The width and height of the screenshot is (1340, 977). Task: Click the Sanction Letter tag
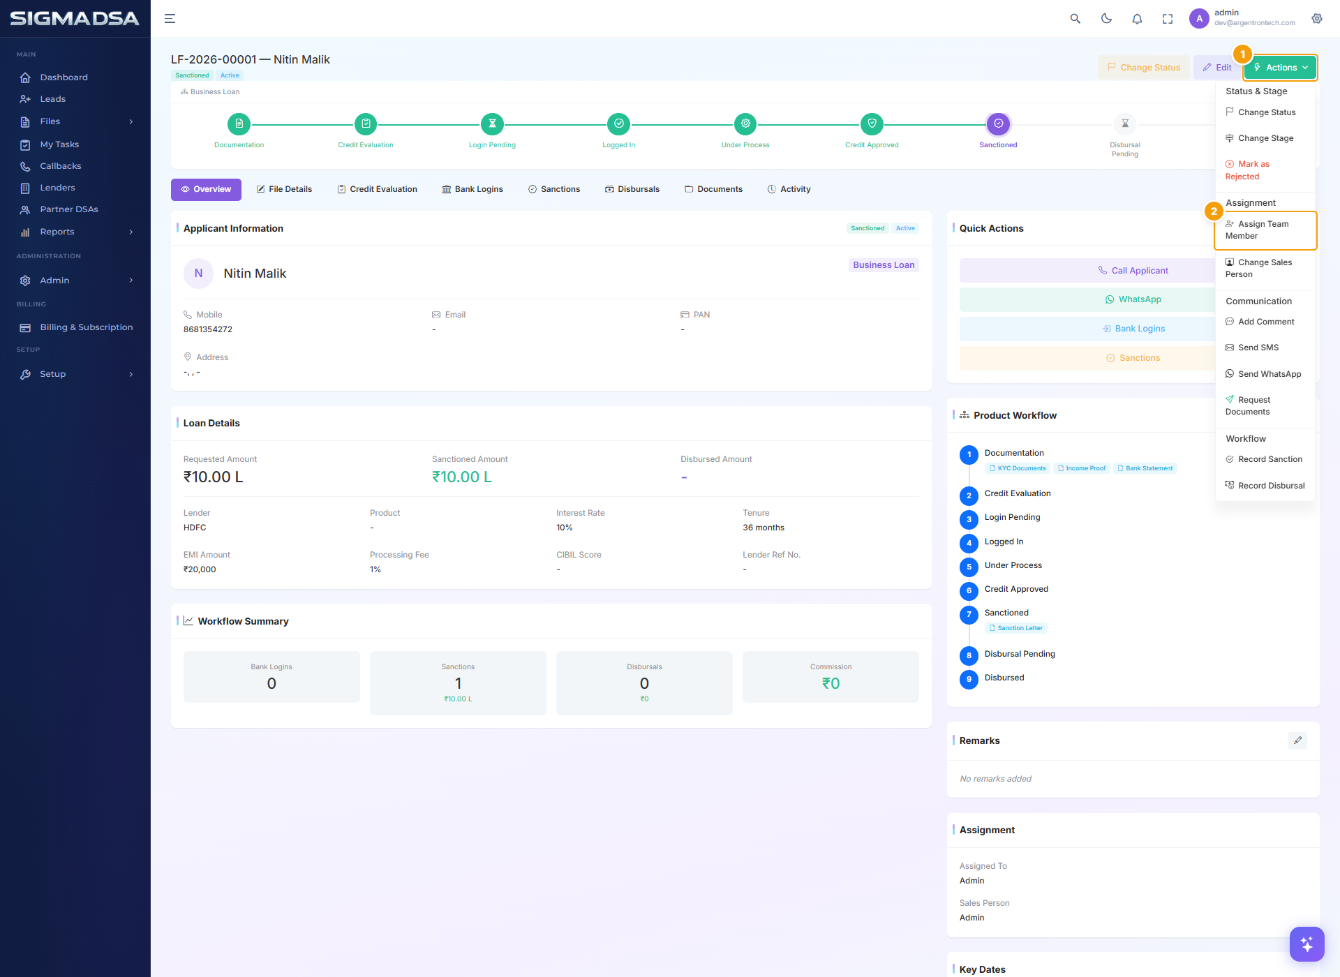(1016, 628)
